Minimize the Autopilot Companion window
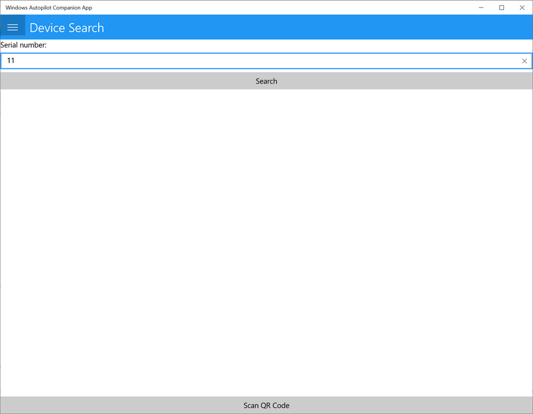 coord(480,8)
